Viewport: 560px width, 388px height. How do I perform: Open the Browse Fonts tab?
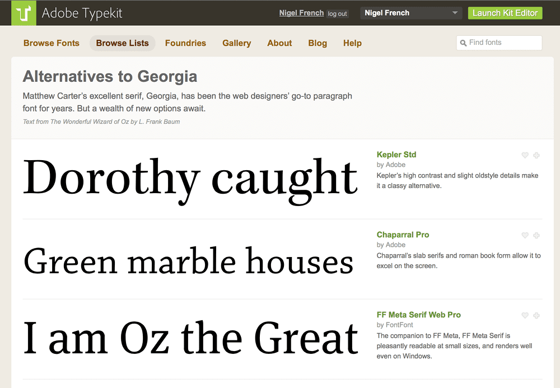coord(52,43)
